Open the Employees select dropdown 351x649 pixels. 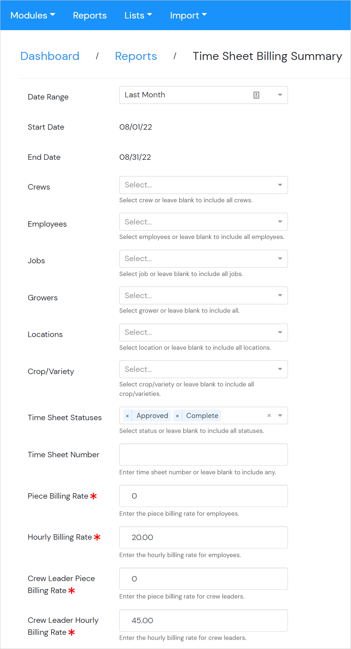tap(280, 222)
